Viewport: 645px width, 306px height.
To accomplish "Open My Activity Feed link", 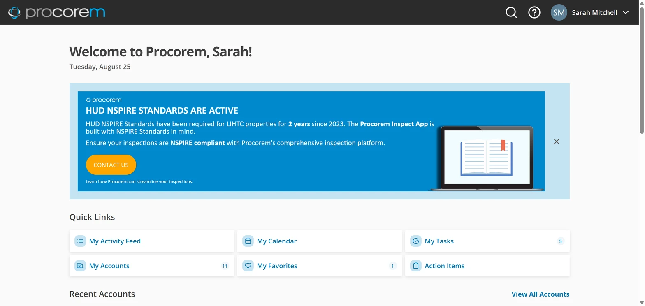I will coord(152,241).
